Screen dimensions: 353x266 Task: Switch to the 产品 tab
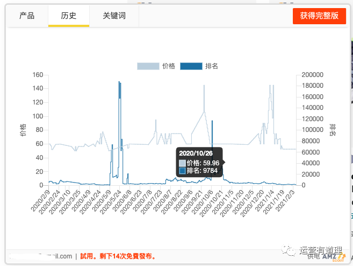click(x=27, y=16)
